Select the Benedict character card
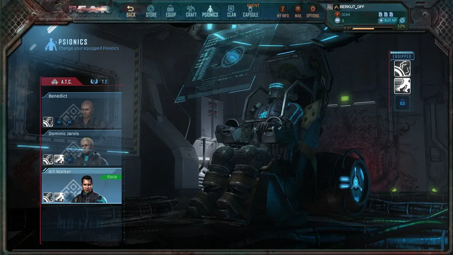453x255 pixels. point(82,111)
